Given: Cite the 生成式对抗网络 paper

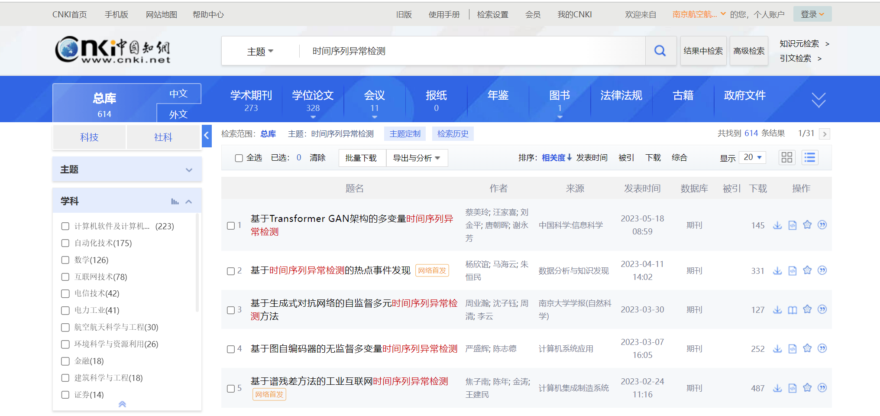Looking at the screenshot, I should point(822,309).
